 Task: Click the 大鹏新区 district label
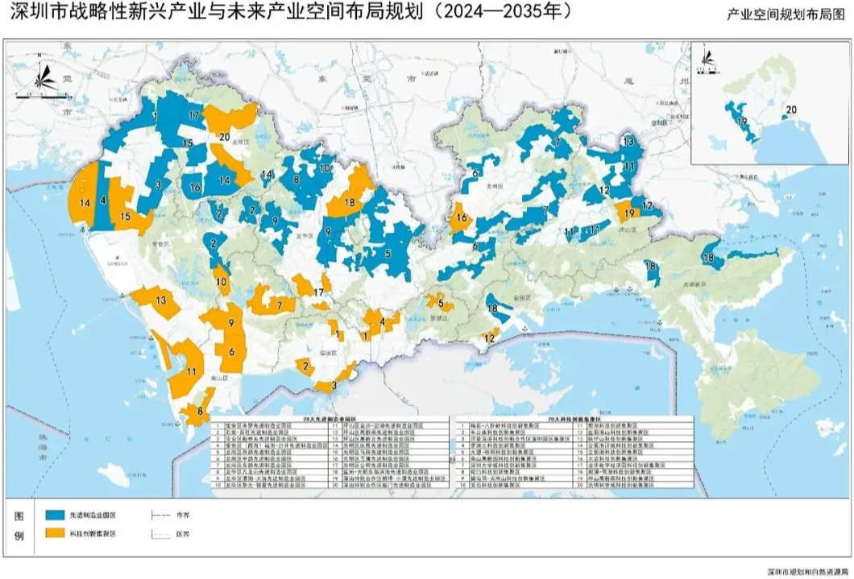[x=695, y=284]
